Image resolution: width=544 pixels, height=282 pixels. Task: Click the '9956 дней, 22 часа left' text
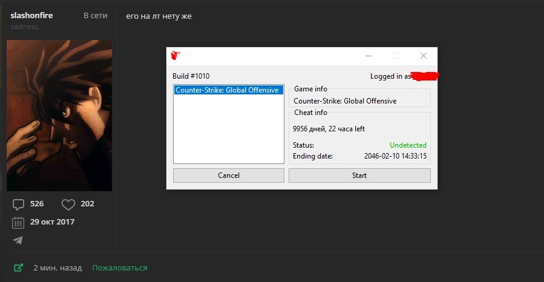click(329, 129)
